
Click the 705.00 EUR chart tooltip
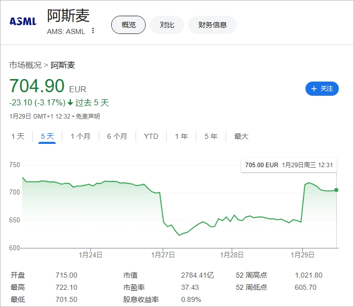pyautogui.click(x=290, y=165)
